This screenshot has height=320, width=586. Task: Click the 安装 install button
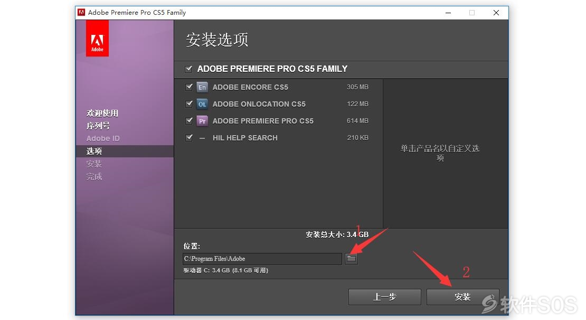click(x=462, y=297)
